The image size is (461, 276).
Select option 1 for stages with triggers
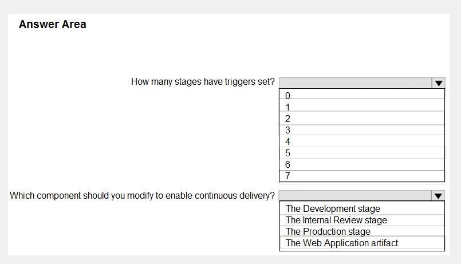pyautogui.click(x=362, y=107)
